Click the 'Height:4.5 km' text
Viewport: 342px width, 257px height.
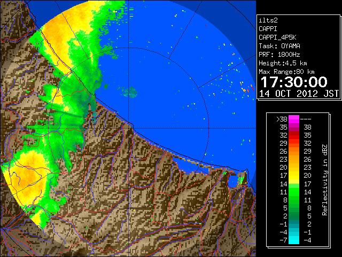(x=283, y=63)
